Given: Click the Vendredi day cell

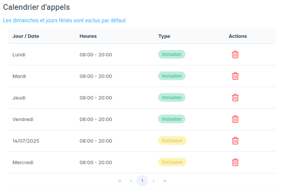Looking at the screenshot, I should [23, 119].
